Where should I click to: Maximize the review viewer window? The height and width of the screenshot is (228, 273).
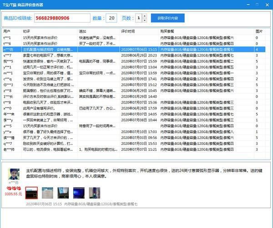point(257,5)
